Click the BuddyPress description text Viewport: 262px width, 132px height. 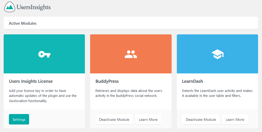click(x=129, y=93)
